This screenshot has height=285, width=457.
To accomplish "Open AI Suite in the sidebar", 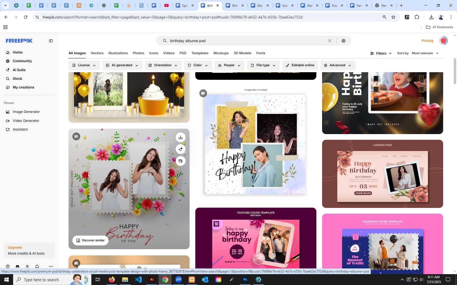I will 19,70.
